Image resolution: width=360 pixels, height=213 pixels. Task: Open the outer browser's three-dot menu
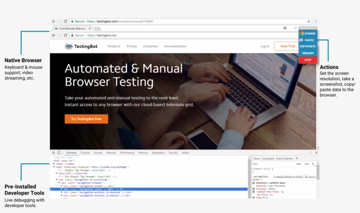pos(316,22)
